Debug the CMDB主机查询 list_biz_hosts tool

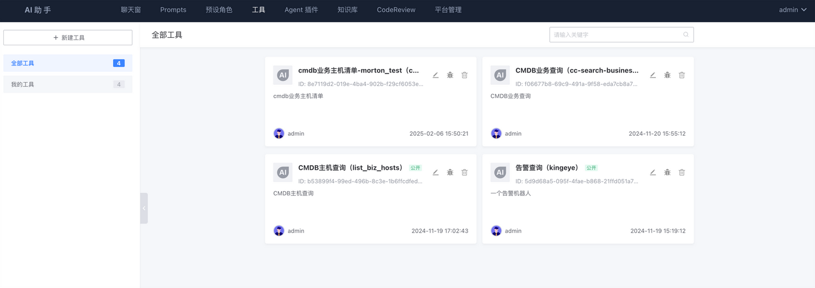coord(450,173)
